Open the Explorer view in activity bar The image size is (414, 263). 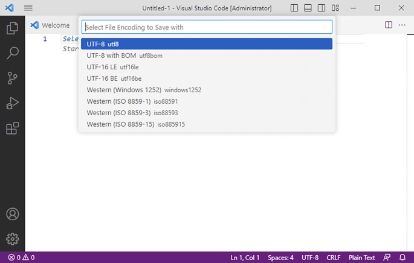pyautogui.click(x=12, y=28)
